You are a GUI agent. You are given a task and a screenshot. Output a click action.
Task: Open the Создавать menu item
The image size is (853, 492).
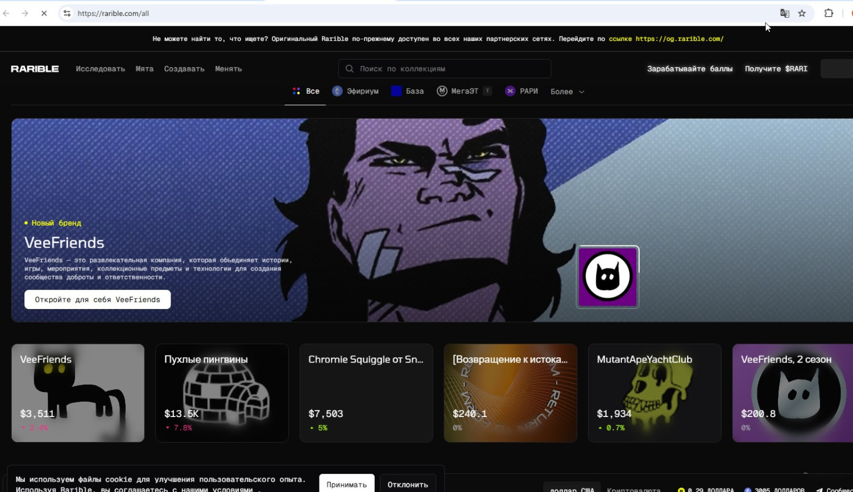point(184,69)
